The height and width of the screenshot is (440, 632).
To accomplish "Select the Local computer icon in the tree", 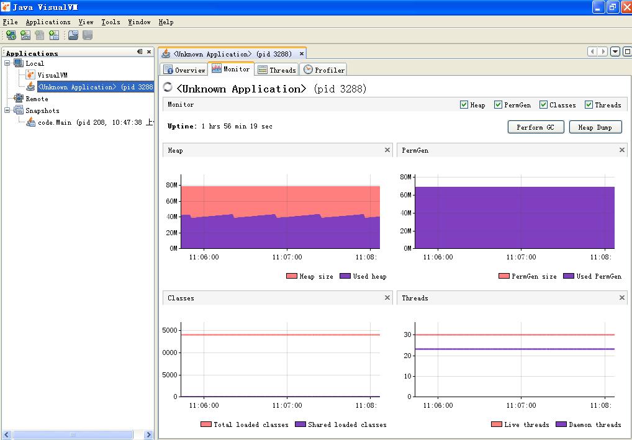I will point(19,63).
